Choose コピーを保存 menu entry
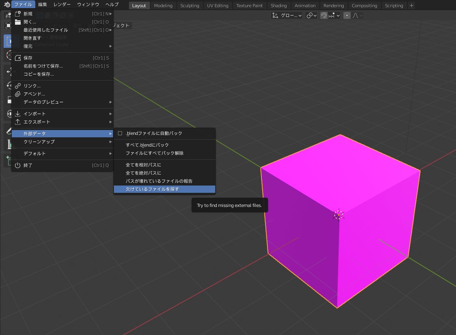The image size is (456, 335). point(62,74)
